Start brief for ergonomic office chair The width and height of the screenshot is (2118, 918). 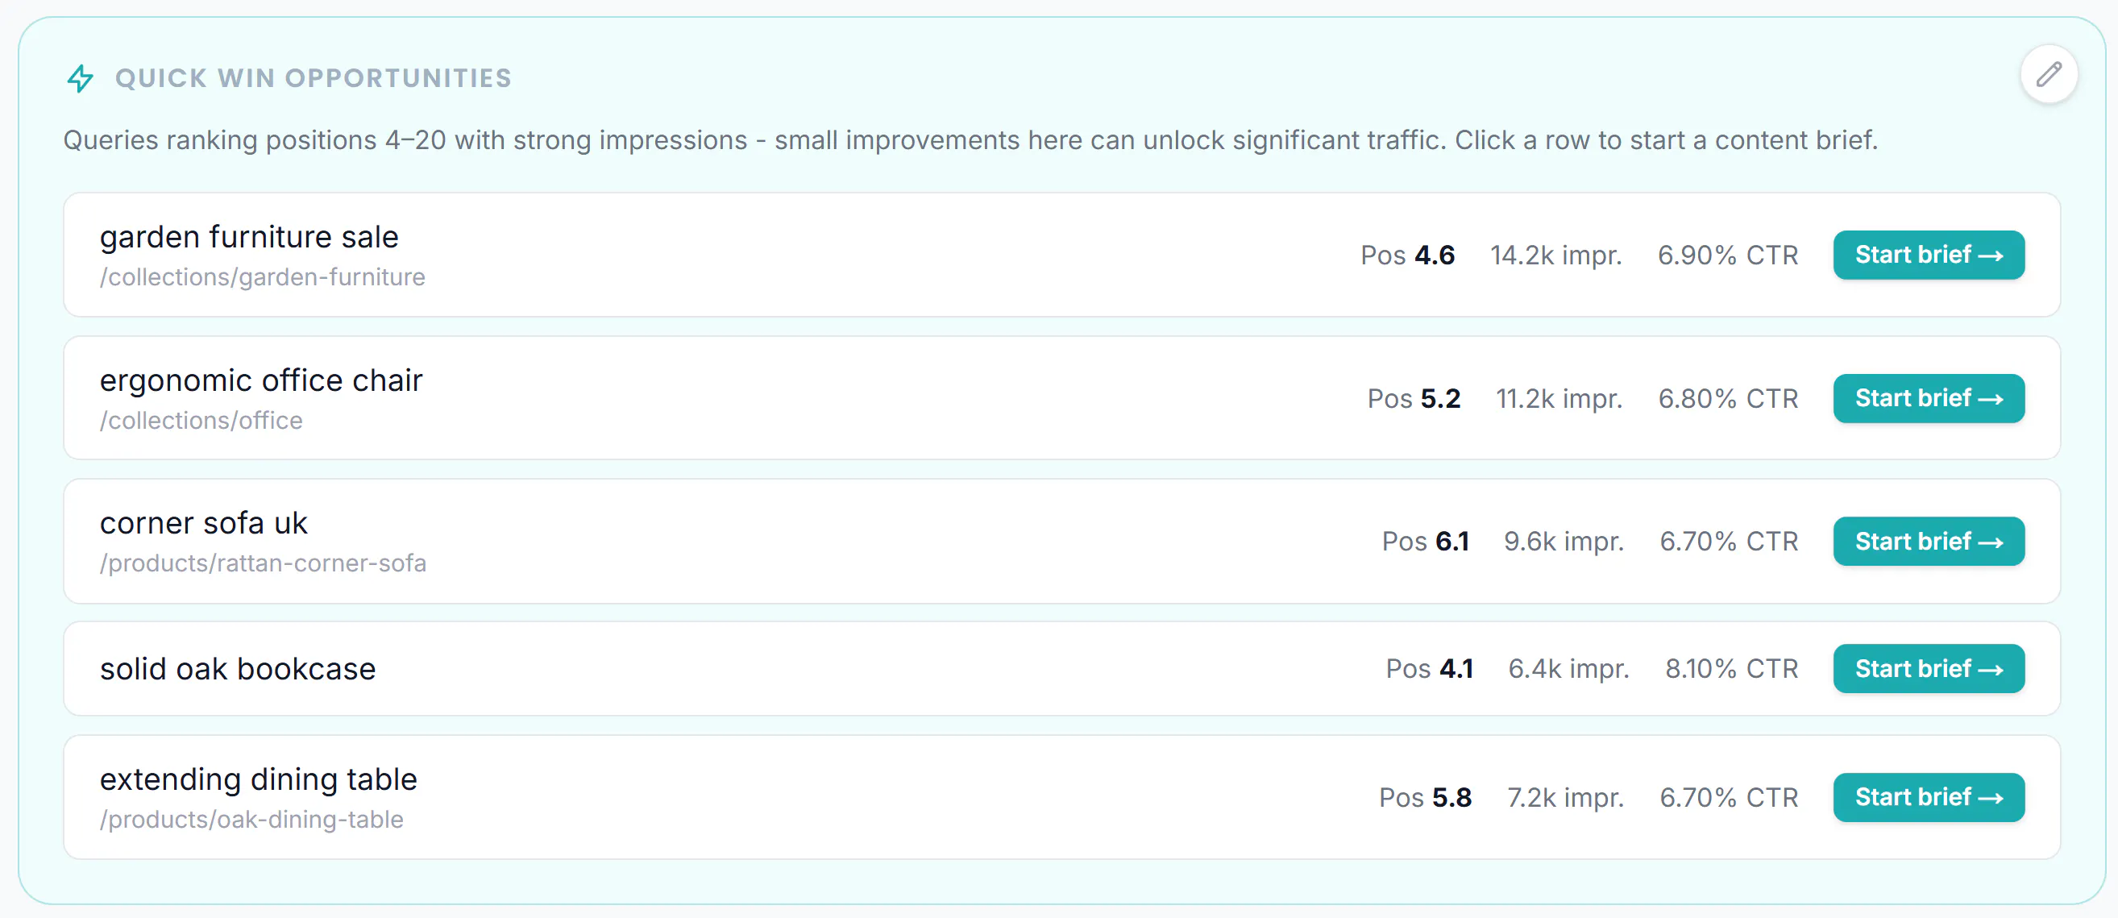pos(1928,398)
